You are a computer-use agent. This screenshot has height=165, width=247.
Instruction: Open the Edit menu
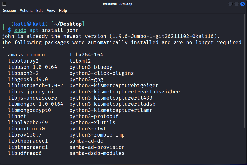(x=40, y=11)
